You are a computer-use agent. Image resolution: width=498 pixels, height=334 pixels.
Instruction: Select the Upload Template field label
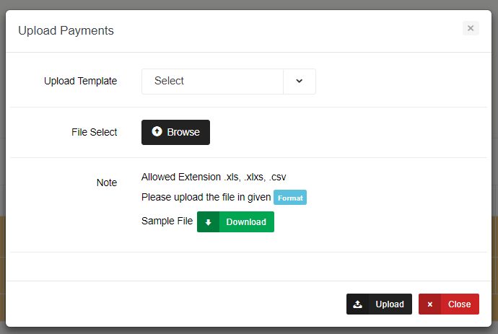click(x=80, y=82)
